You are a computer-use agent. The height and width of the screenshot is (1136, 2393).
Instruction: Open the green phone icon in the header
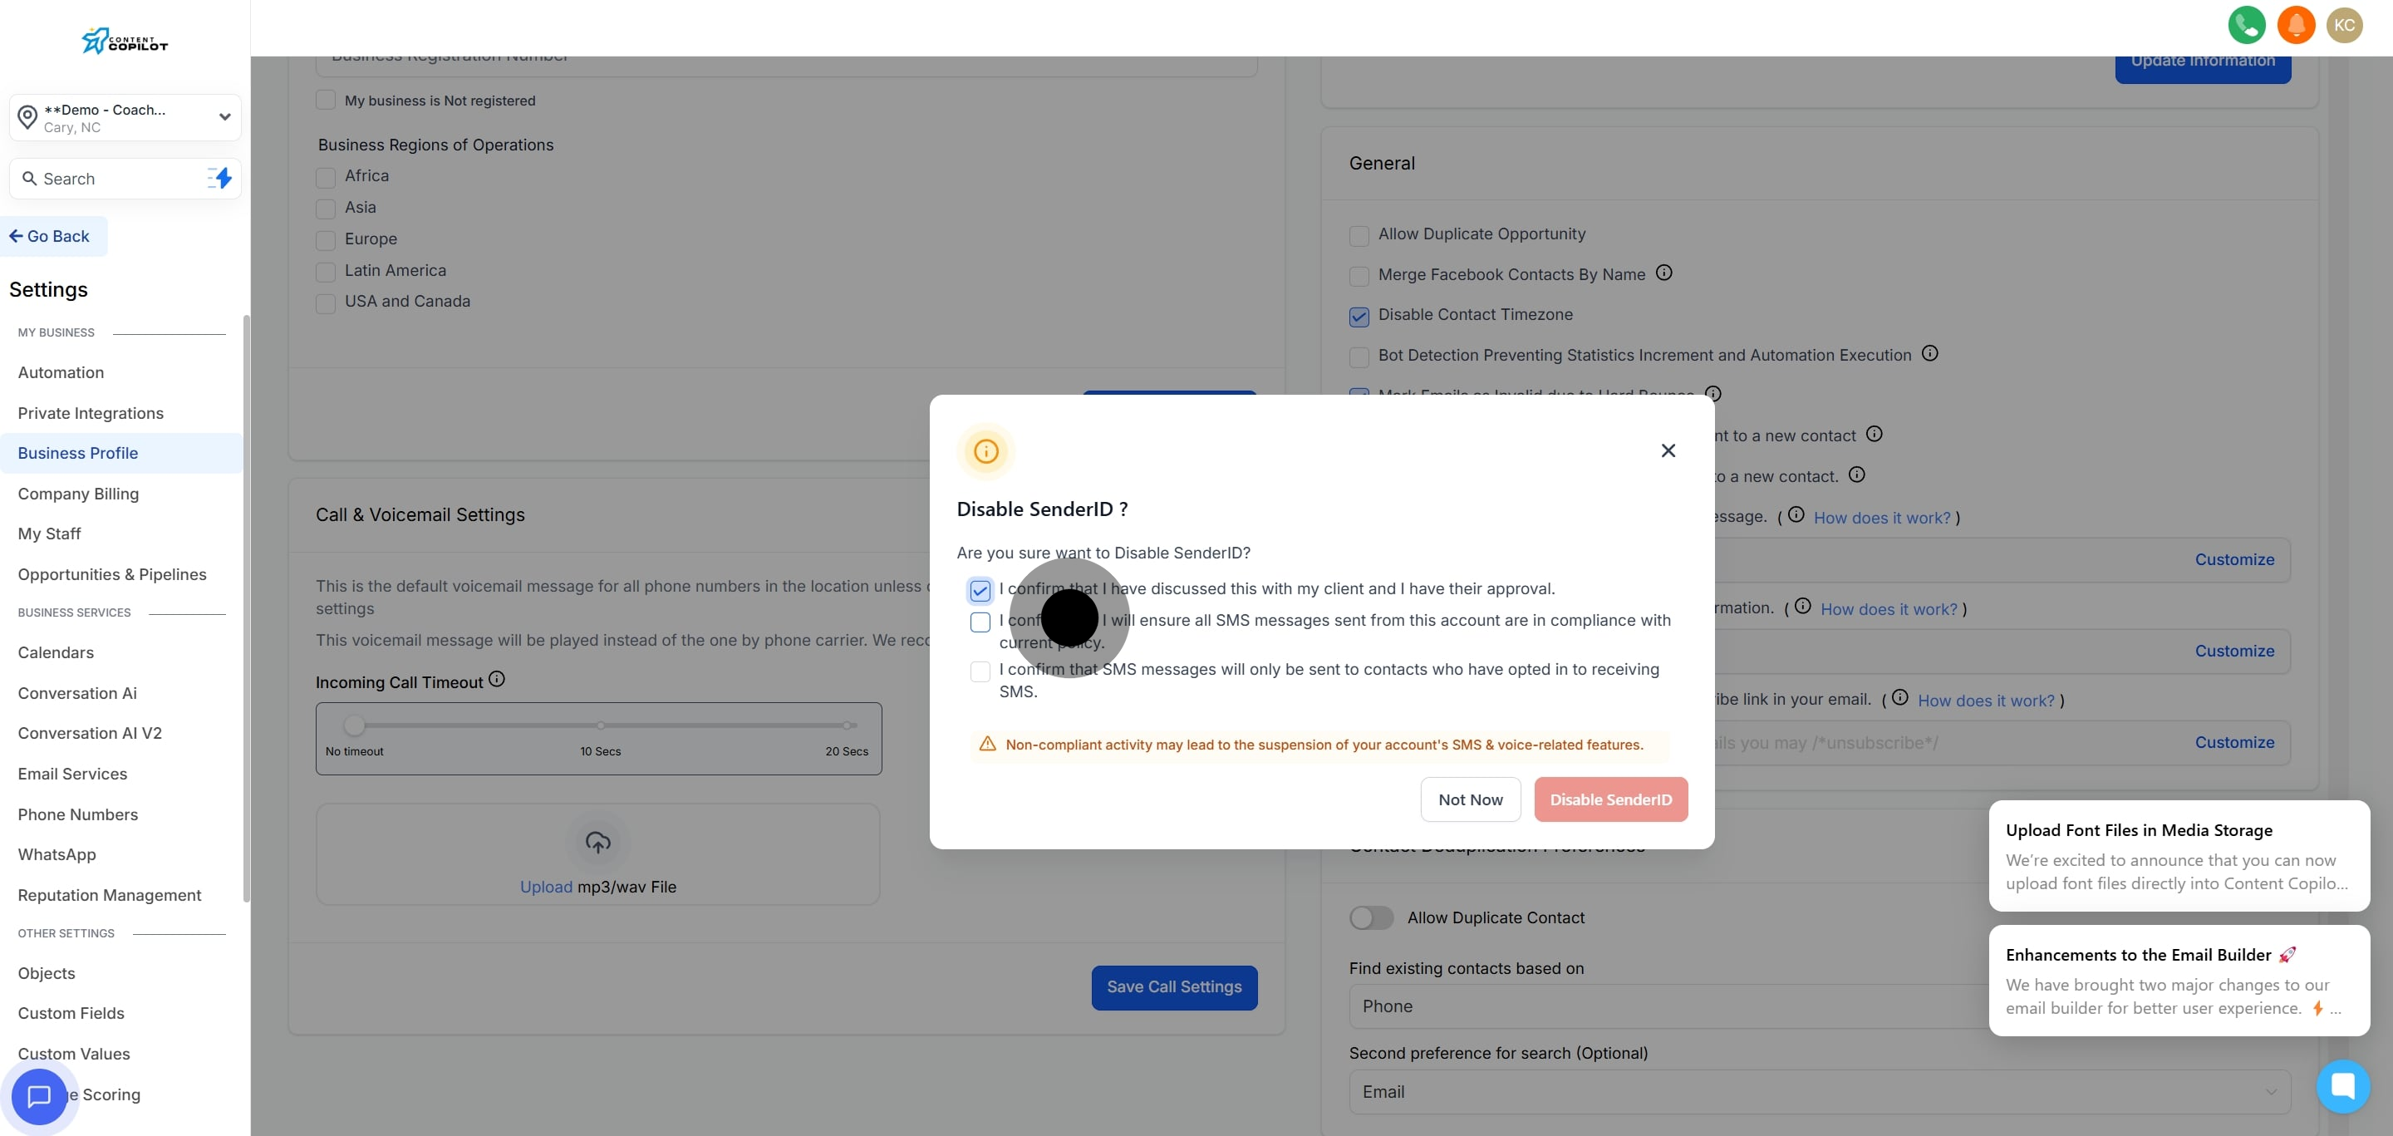2246,25
